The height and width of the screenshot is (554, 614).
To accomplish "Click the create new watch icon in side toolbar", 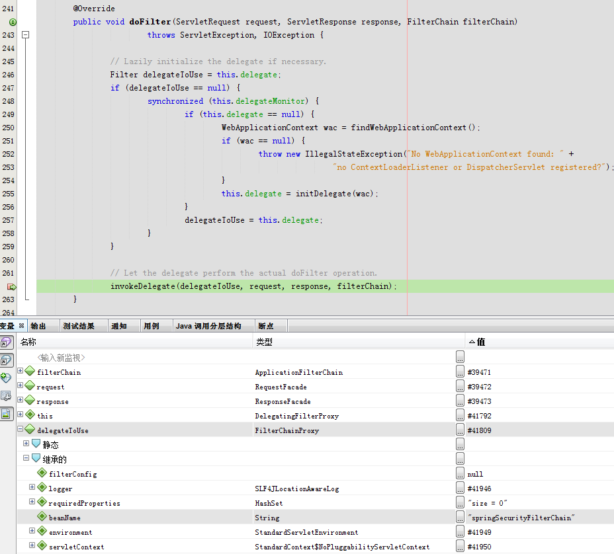I will (x=6, y=378).
